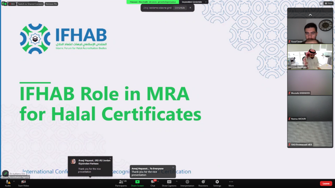Open audio options caret next to Audio
335x188 pixels.
[14, 181]
